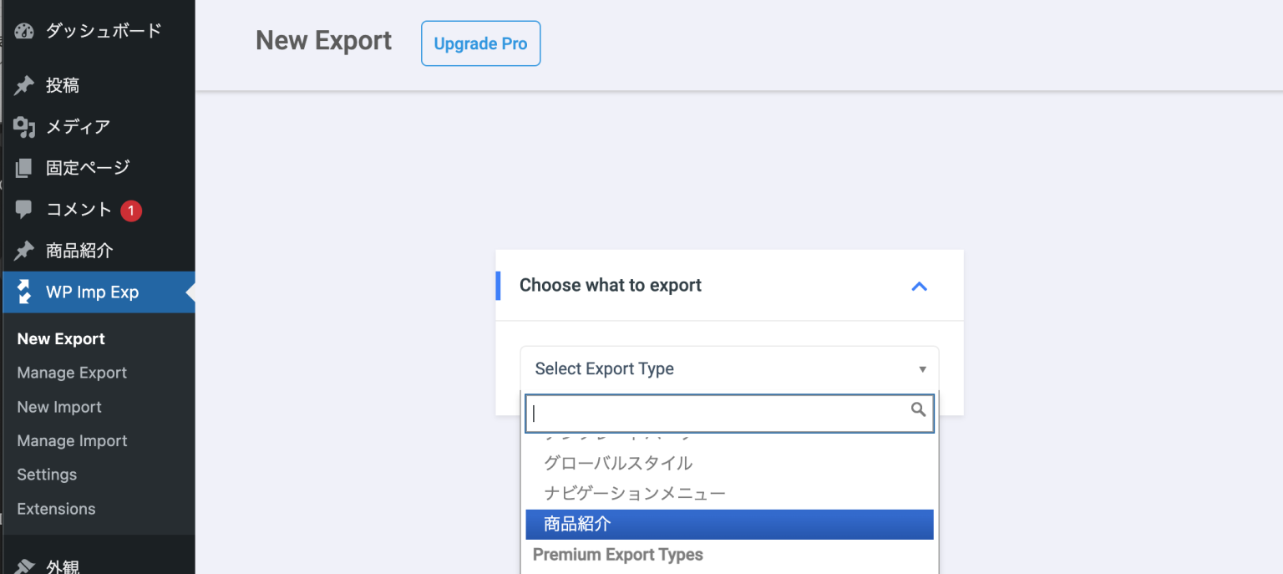The image size is (1283, 574).
Task: Click the Upgrade Pro button
Action: [480, 43]
